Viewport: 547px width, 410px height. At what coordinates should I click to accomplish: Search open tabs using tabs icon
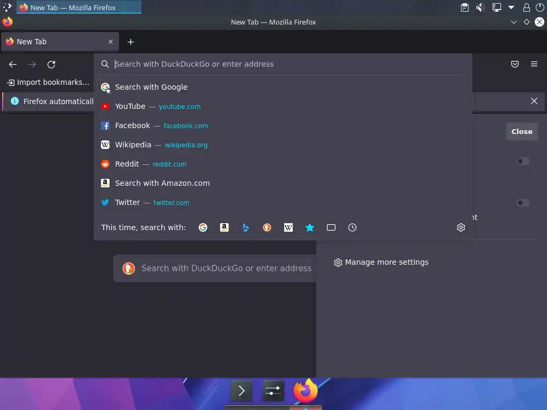pyautogui.click(x=331, y=227)
